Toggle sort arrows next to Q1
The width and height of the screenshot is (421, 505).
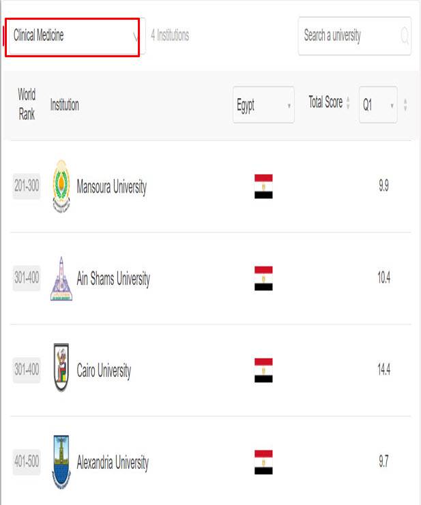point(405,105)
